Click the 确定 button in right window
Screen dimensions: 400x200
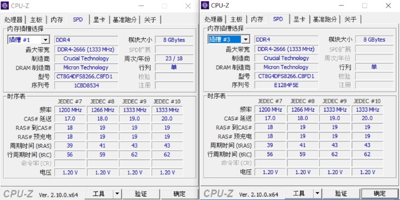click(379, 194)
